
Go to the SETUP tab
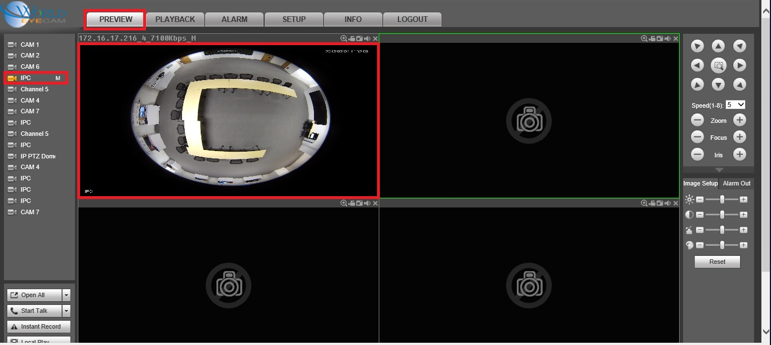click(294, 19)
